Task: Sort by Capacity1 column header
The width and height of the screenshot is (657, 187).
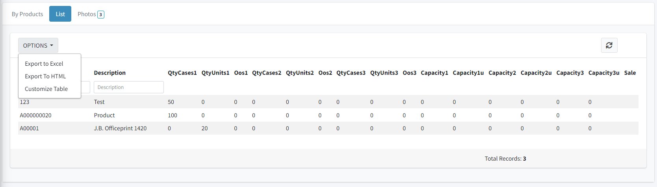Action: [434, 73]
